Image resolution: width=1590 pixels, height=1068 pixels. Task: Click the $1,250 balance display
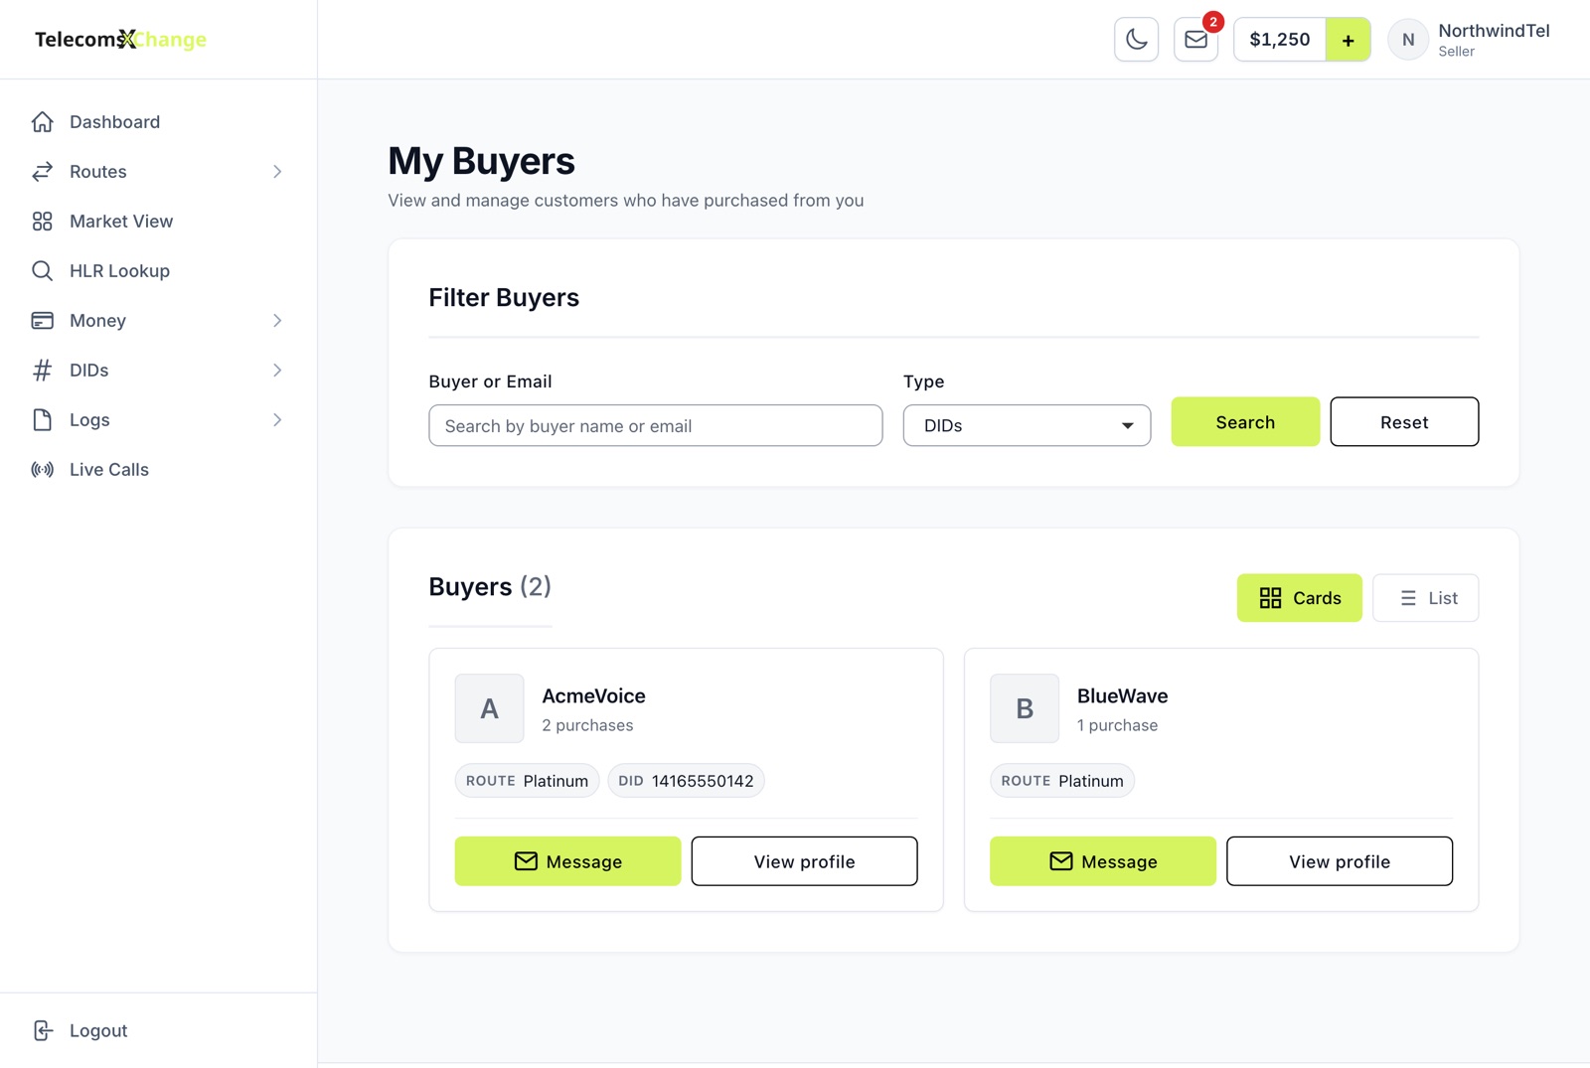[1280, 40]
